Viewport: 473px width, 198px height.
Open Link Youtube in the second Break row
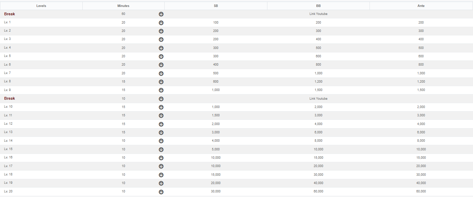pos(318,99)
